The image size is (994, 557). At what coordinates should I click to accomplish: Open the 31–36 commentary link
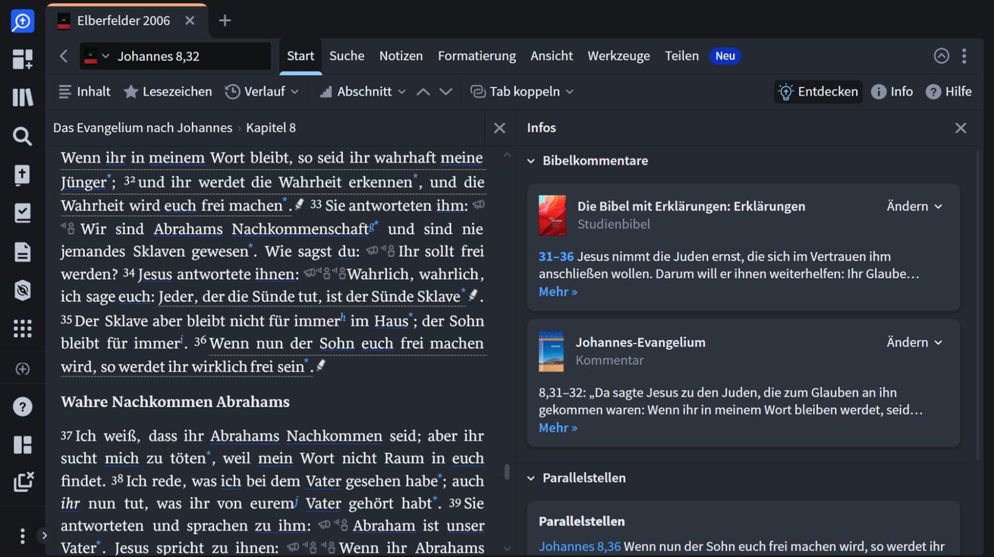tap(556, 256)
